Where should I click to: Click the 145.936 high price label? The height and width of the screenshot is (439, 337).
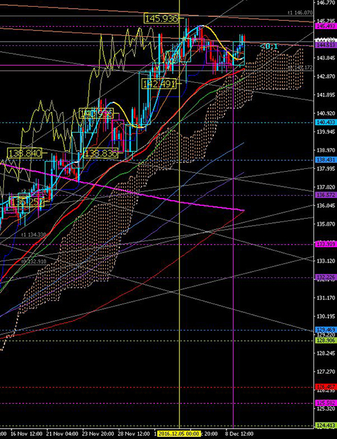tap(162, 19)
